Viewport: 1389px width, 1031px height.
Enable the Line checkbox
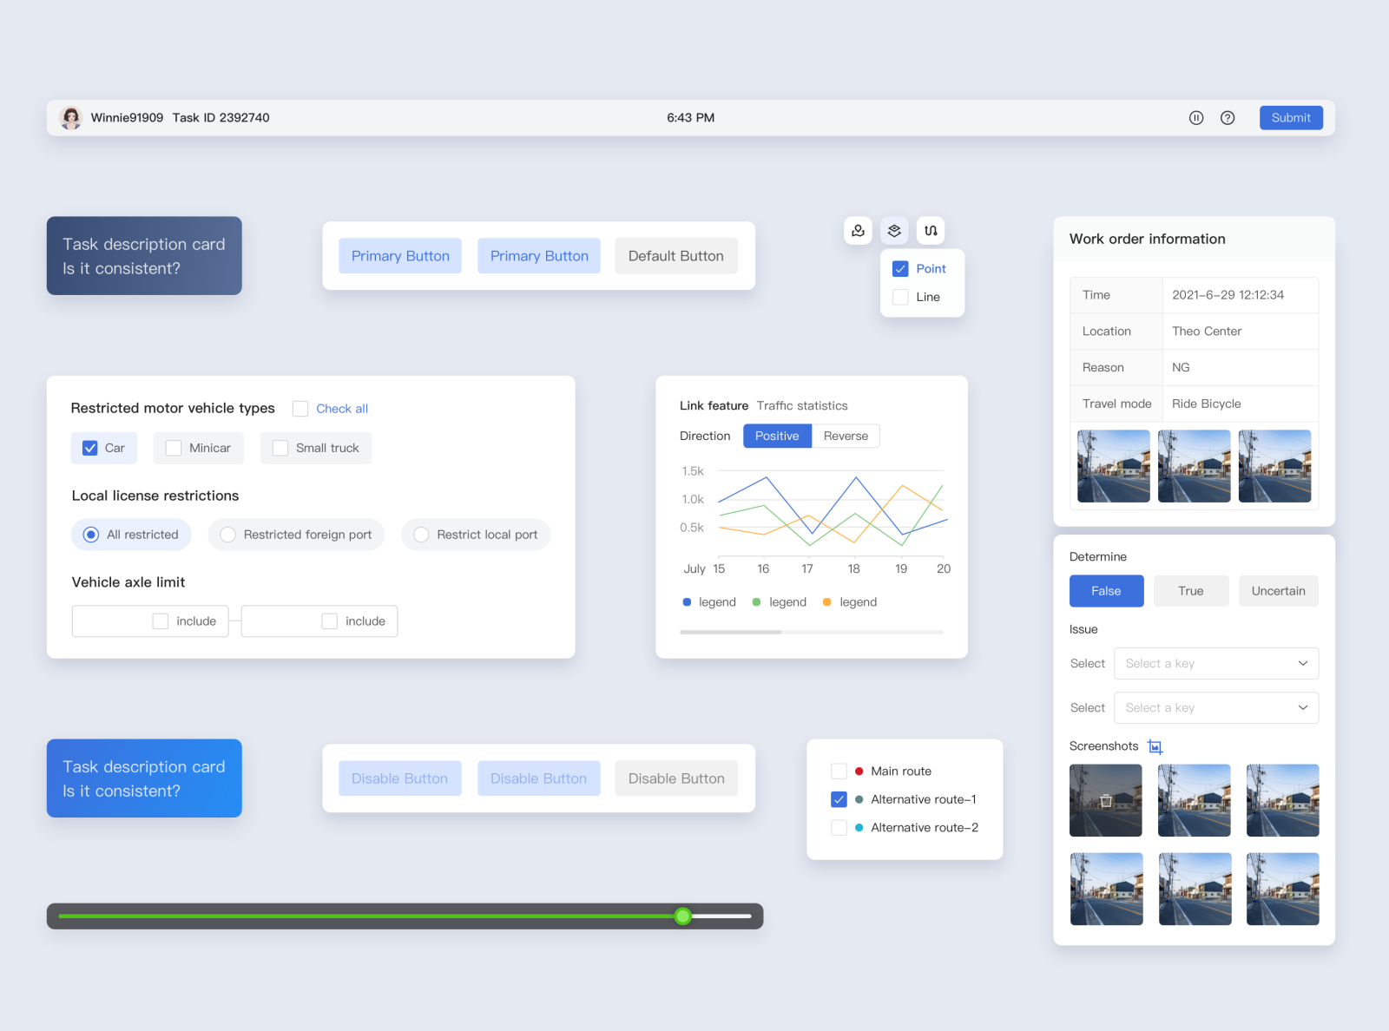click(900, 297)
